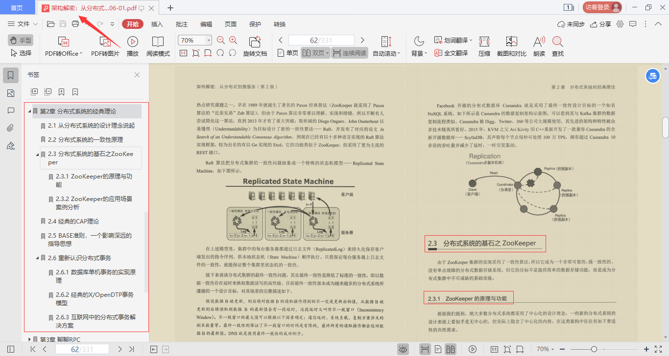Image resolution: width=669 pixels, height=356 pixels.
Task: Click the 旋转文档 rotate document tool
Action: click(x=255, y=47)
